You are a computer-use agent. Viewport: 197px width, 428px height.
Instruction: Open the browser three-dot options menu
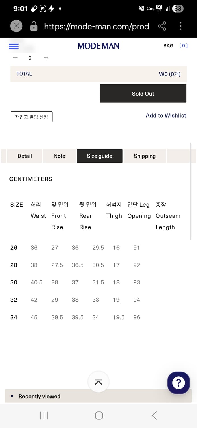tap(180, 26)
